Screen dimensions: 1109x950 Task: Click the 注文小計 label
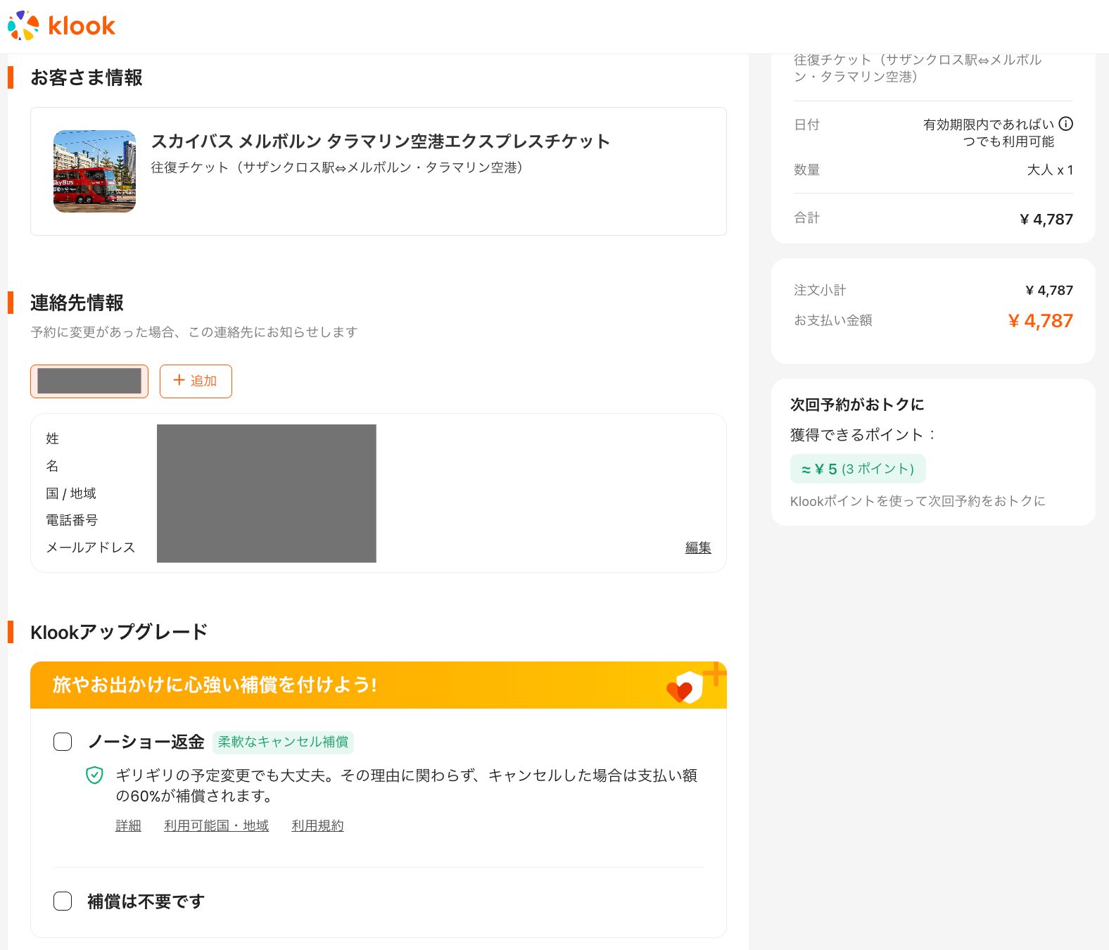point(820,290)
